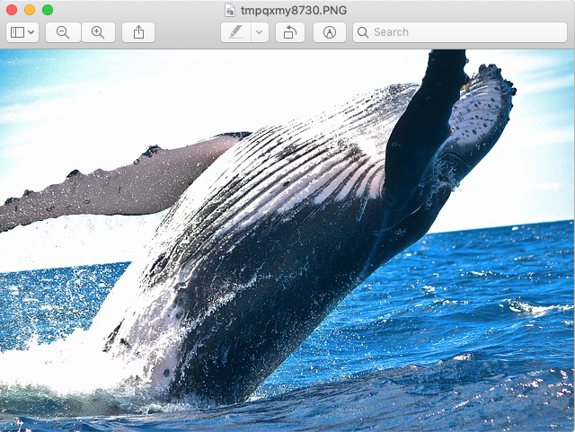Click the search magnifier icon

pos(363,32)
